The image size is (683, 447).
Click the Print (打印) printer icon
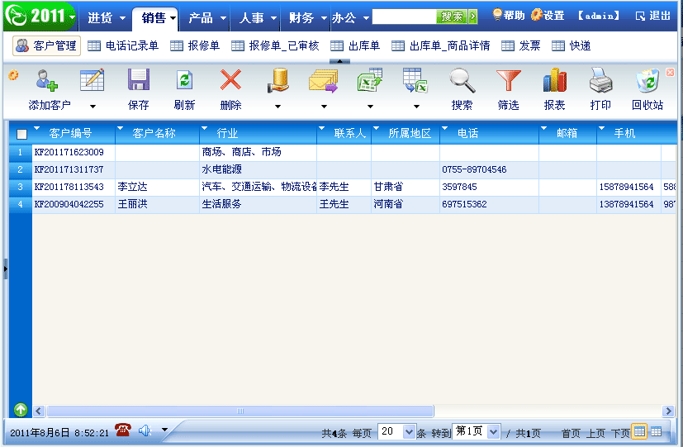pyautogui.click(x=600, y=80)
